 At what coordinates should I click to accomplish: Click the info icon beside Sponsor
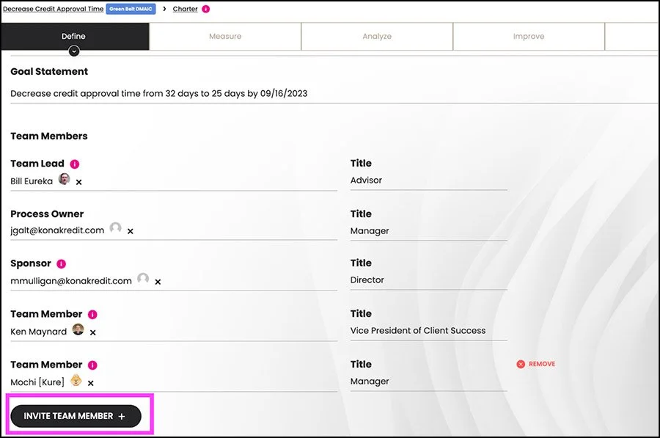(x=61, y=263)
